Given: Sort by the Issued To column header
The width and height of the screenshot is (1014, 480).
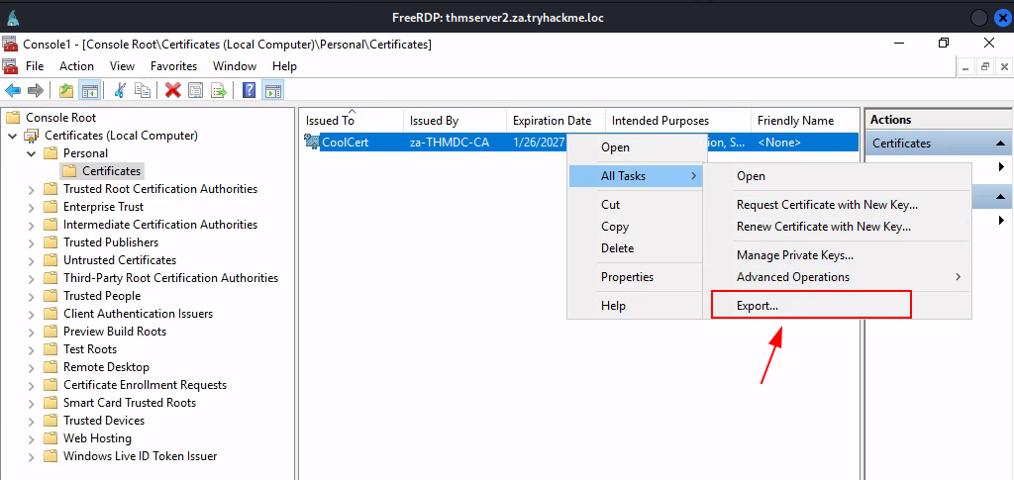Looking at the screenshot, I should tap(352, 121).
